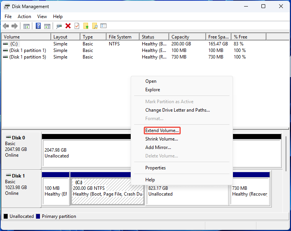Click the red X Delete icon
The height and width of the screenshot is (231, 291).
point(68,26)
